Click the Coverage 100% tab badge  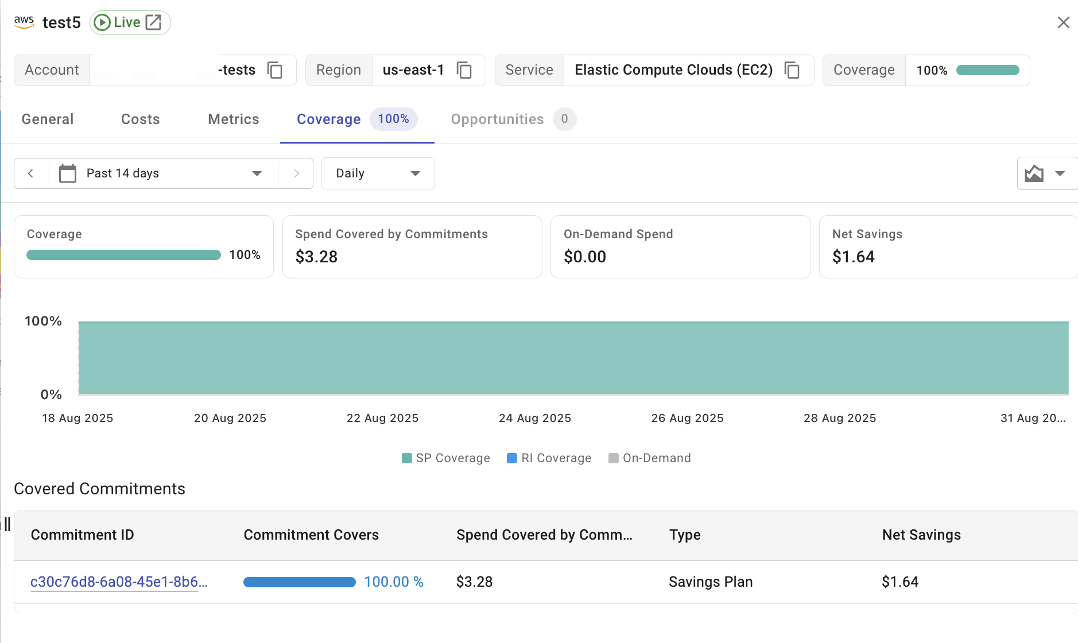pos(393,119)
